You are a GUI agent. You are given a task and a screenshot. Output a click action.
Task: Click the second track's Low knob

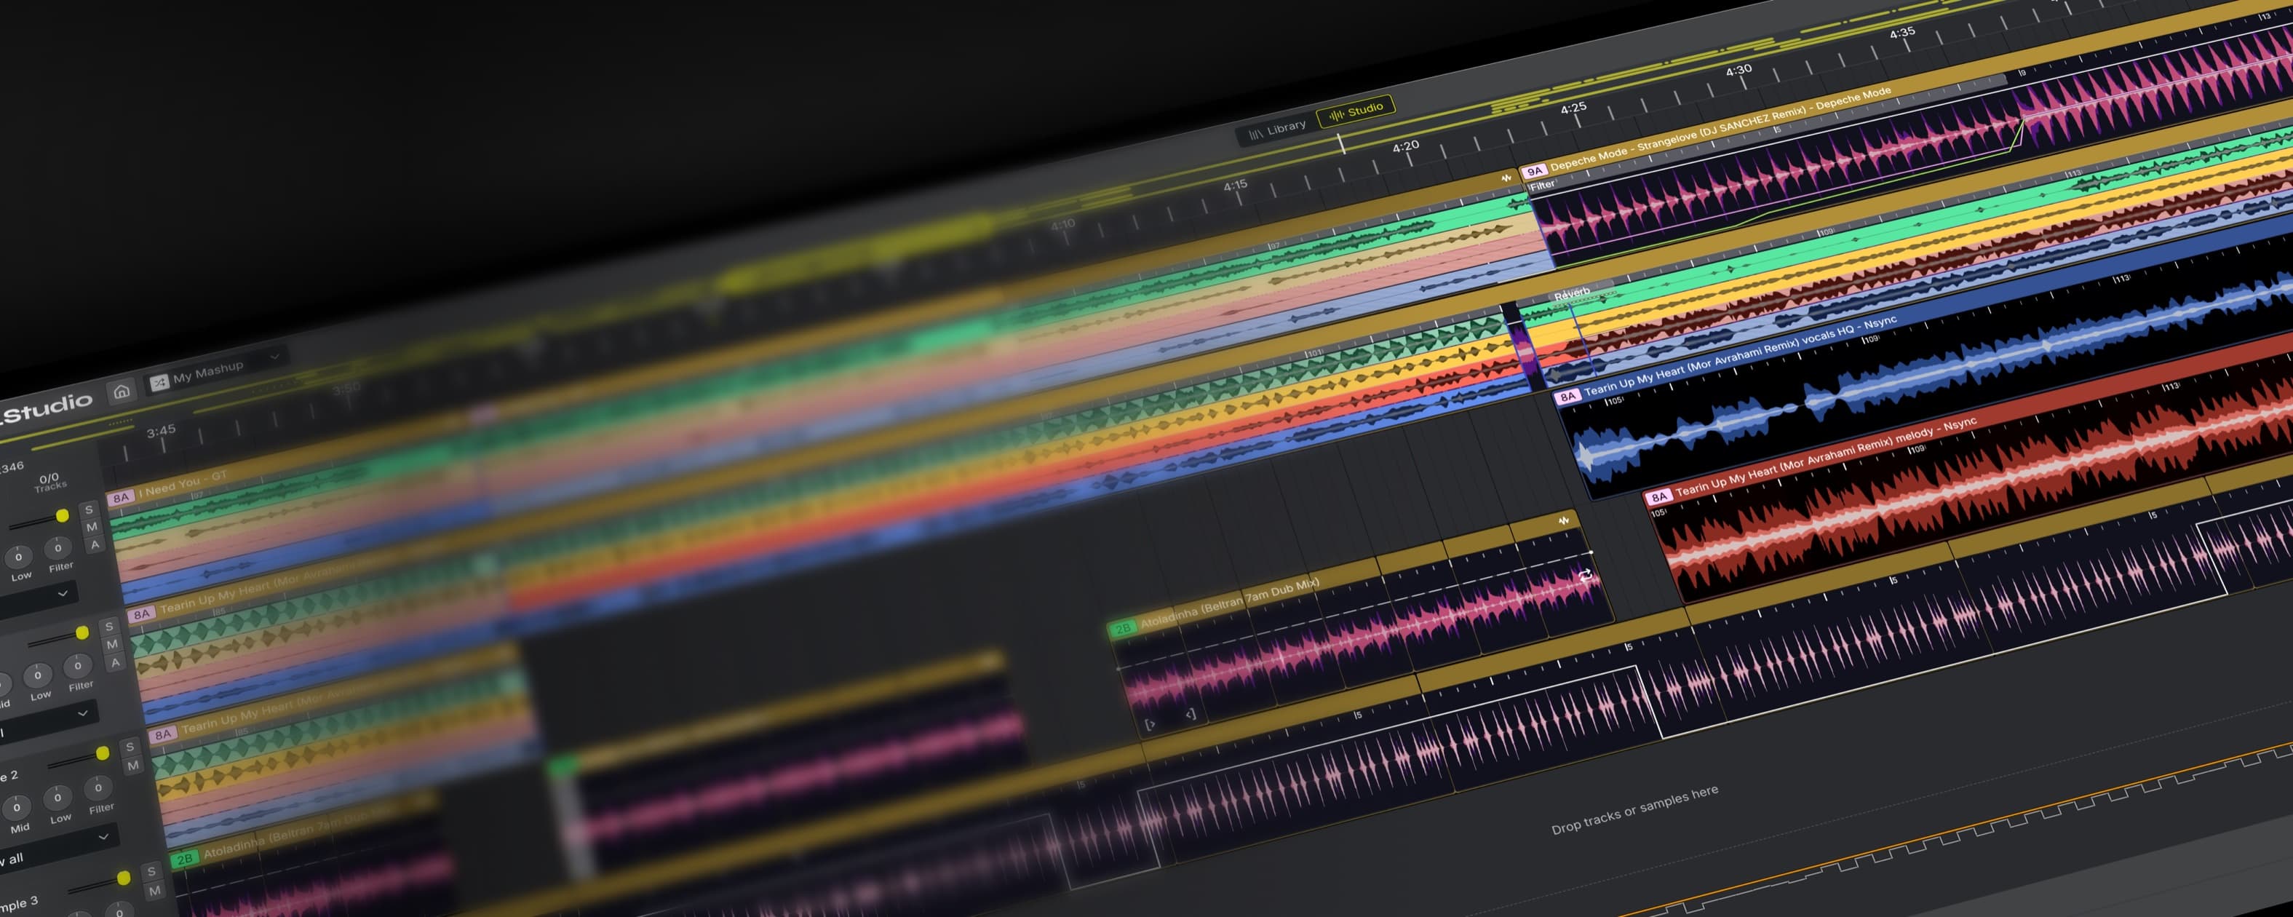click(x=37, y=675)
